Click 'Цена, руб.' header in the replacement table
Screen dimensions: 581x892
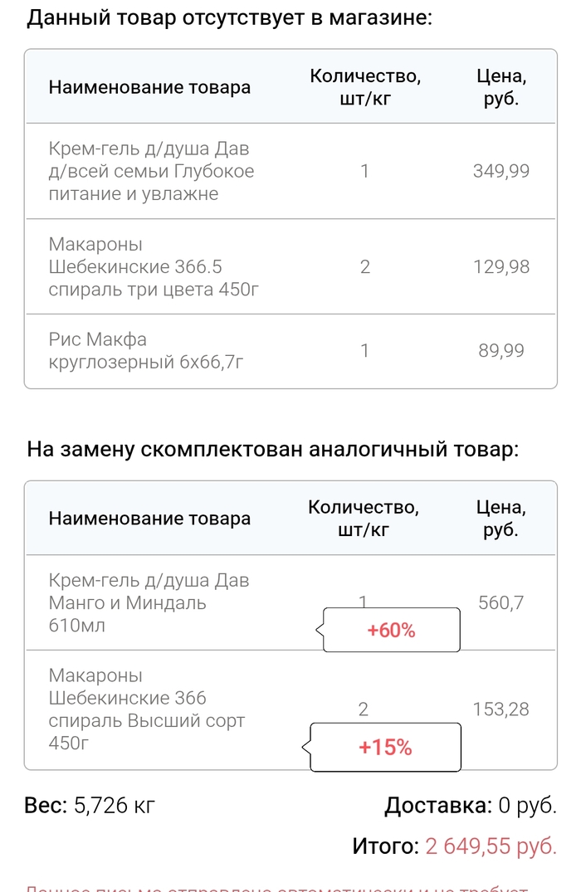(x=500, y=519)
